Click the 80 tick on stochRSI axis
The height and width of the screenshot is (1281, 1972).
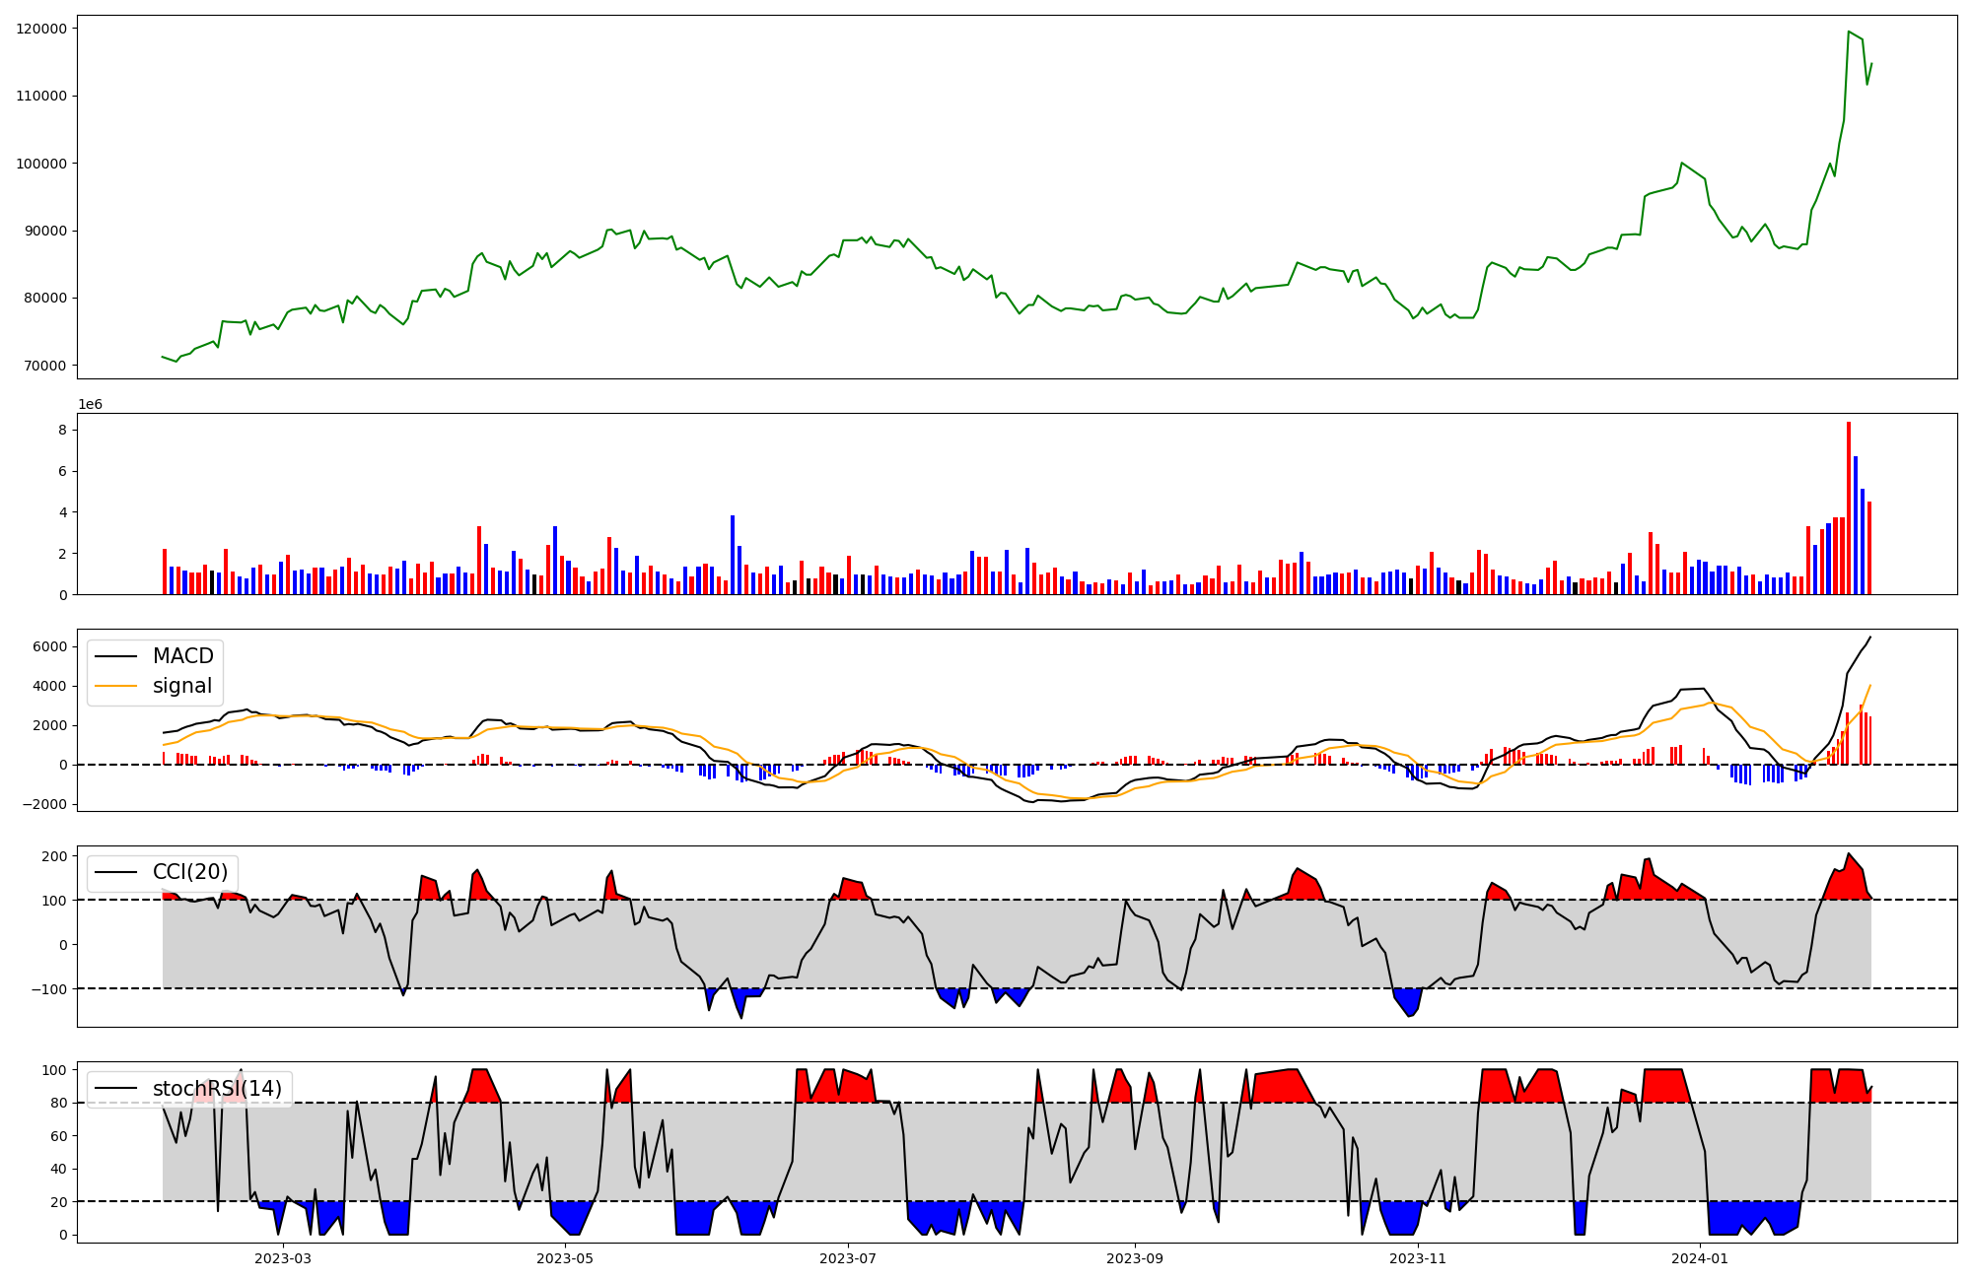click(59, 1103)
